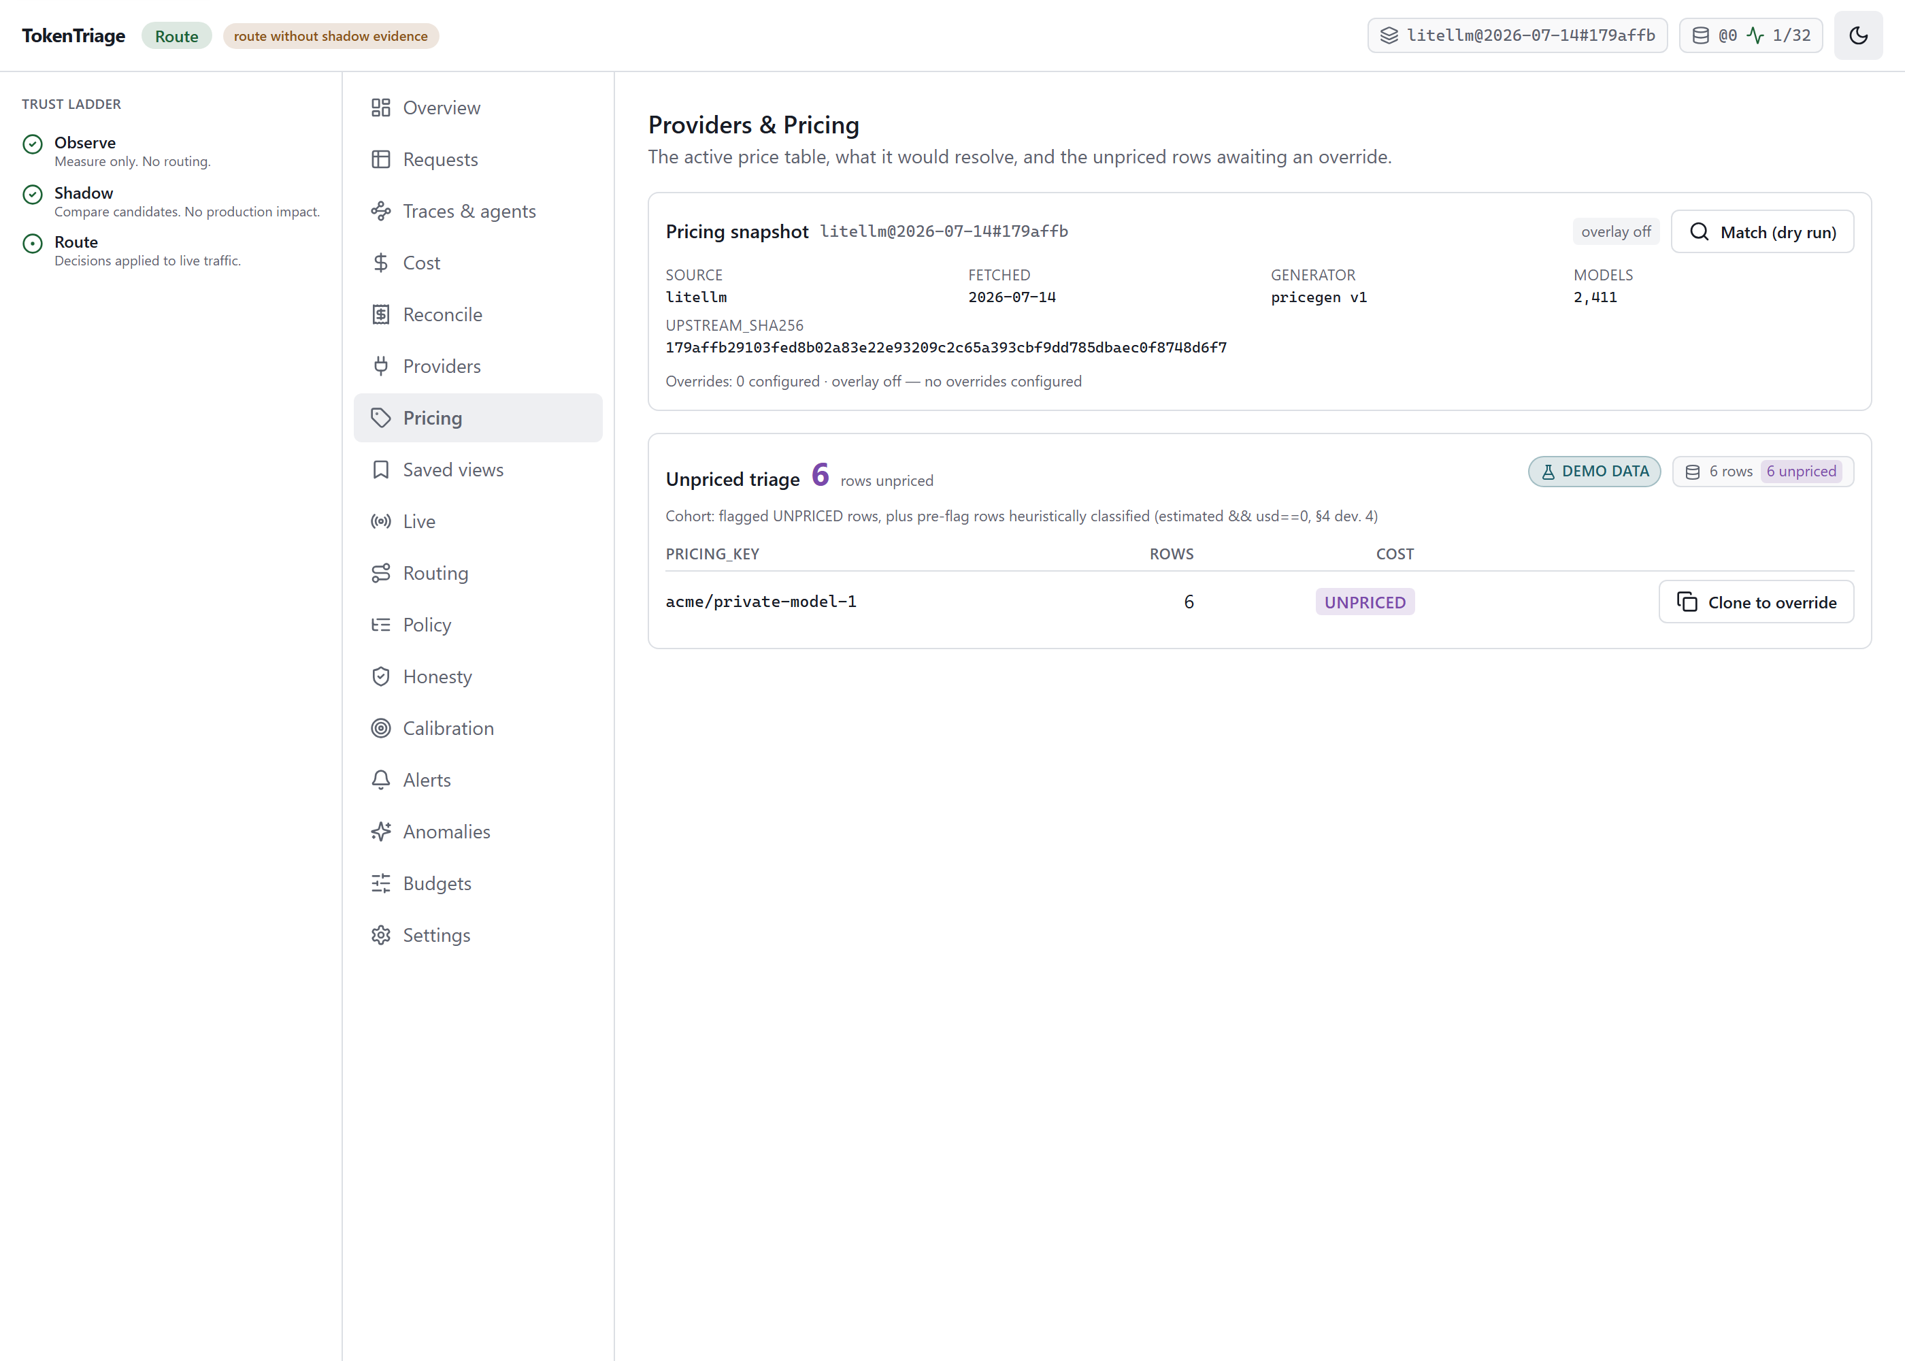Viewport: 1905px width, 1361px height.
Task: Click the layers icon in snapshot chip
Action: coord(1388,35)
